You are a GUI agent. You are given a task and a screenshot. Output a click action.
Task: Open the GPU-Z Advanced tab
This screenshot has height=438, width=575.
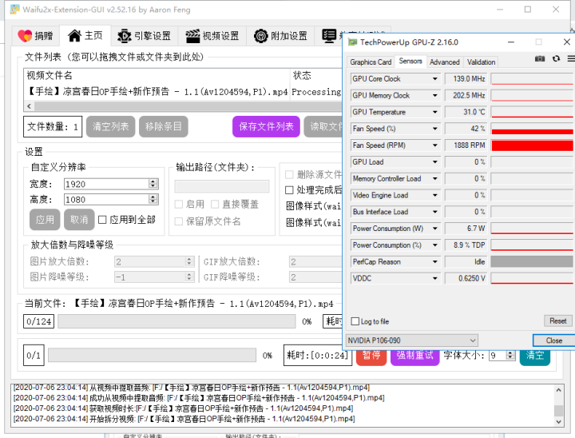(x=445, y=62)
